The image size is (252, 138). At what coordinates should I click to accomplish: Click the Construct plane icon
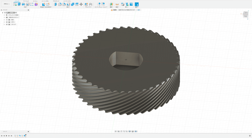[111, 4]
